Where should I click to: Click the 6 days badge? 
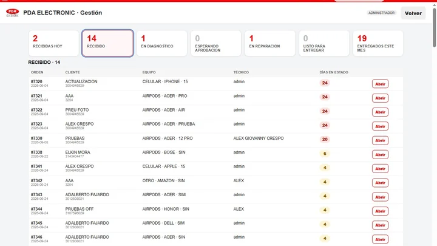(325, 154)
